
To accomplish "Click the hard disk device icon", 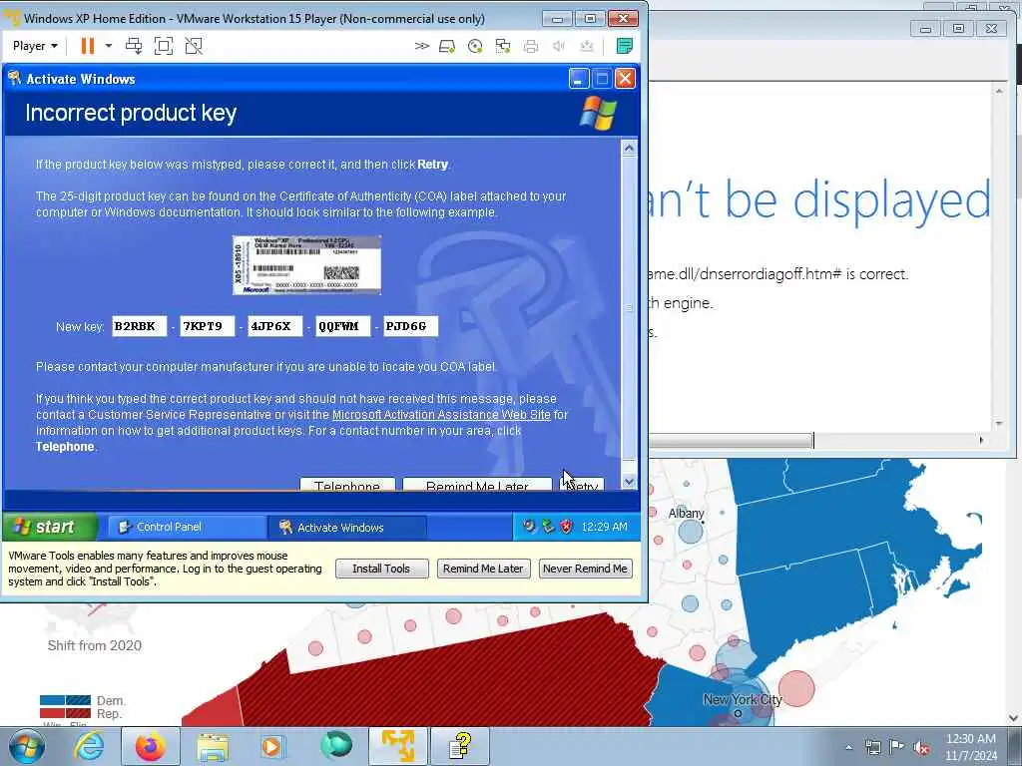I will (x=447, y=46).
